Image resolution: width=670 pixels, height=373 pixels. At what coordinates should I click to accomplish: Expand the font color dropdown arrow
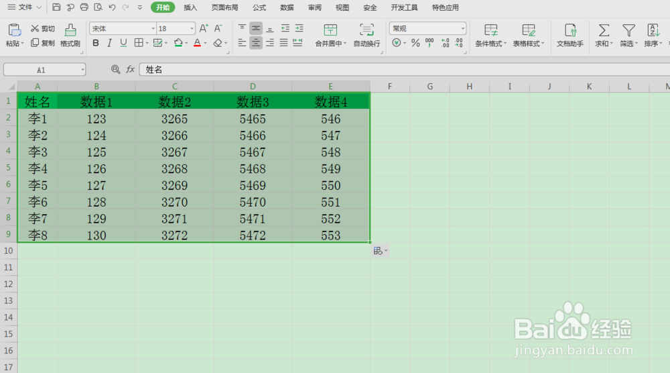coord(205,43)
